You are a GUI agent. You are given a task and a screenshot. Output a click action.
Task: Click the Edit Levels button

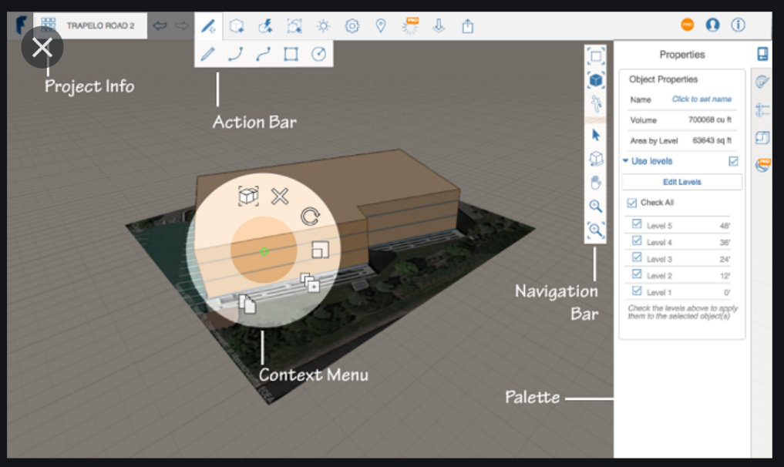[x=682, y=182]
